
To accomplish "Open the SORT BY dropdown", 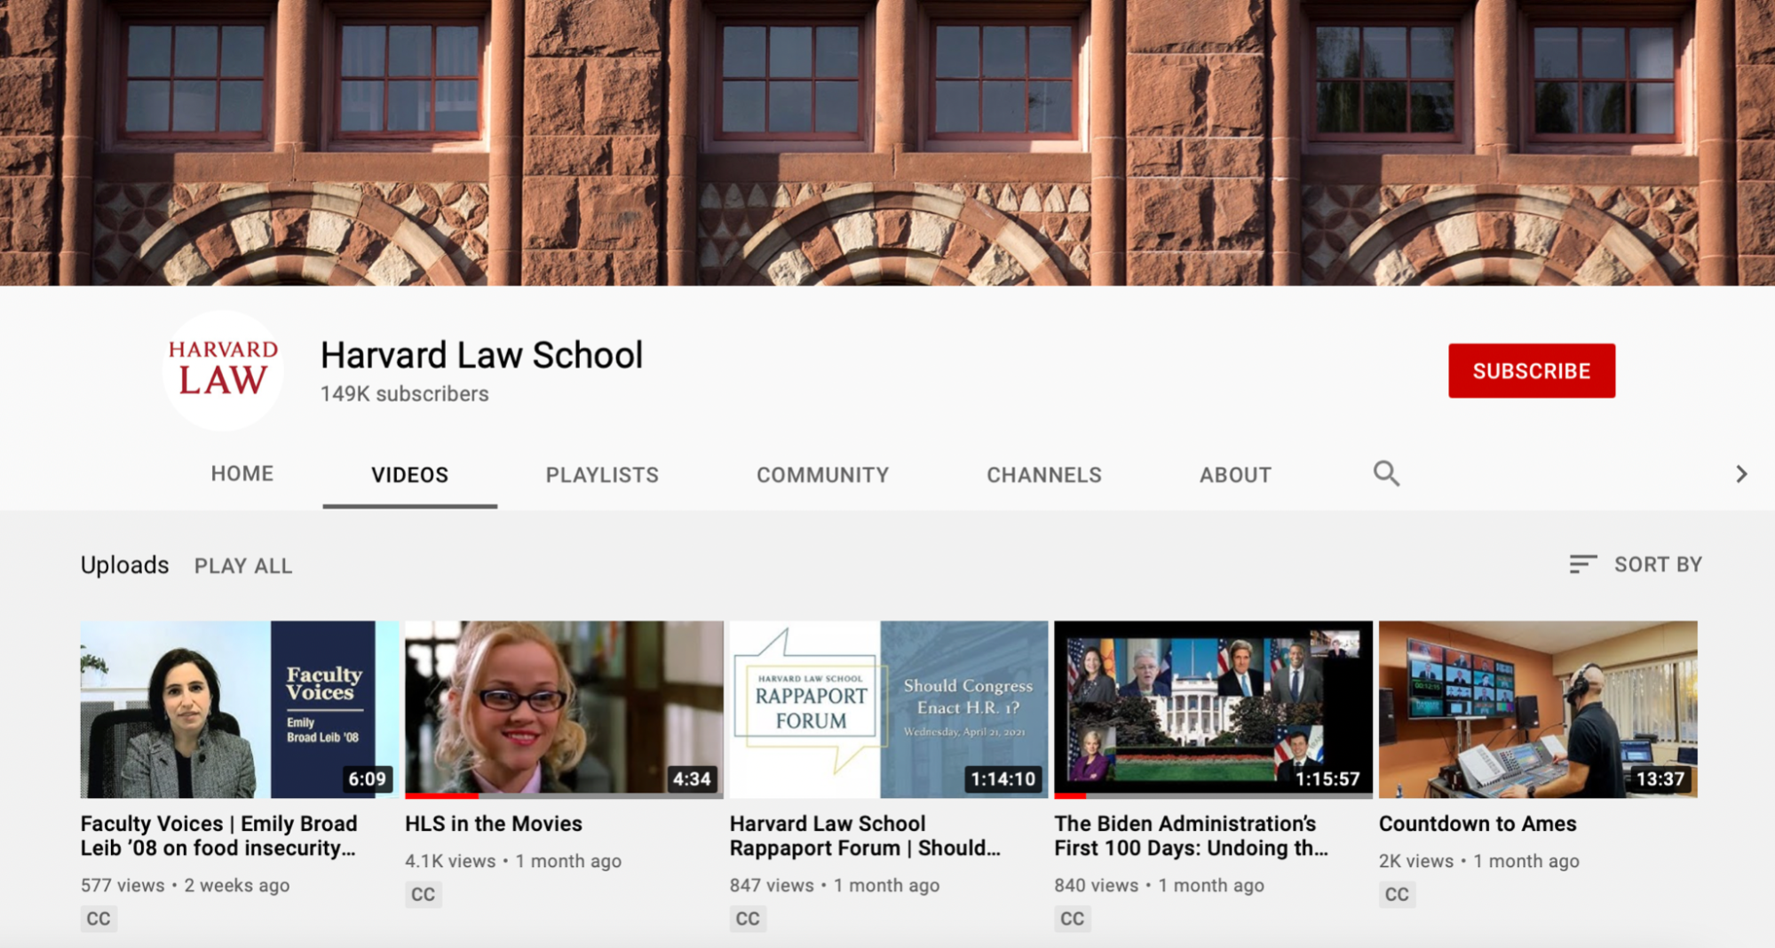I will point(1657,565).
